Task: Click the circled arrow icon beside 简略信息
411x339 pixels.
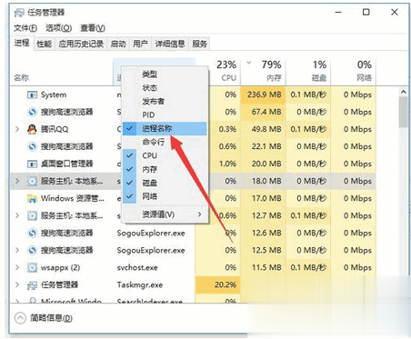Action: [x=20, y=318]
